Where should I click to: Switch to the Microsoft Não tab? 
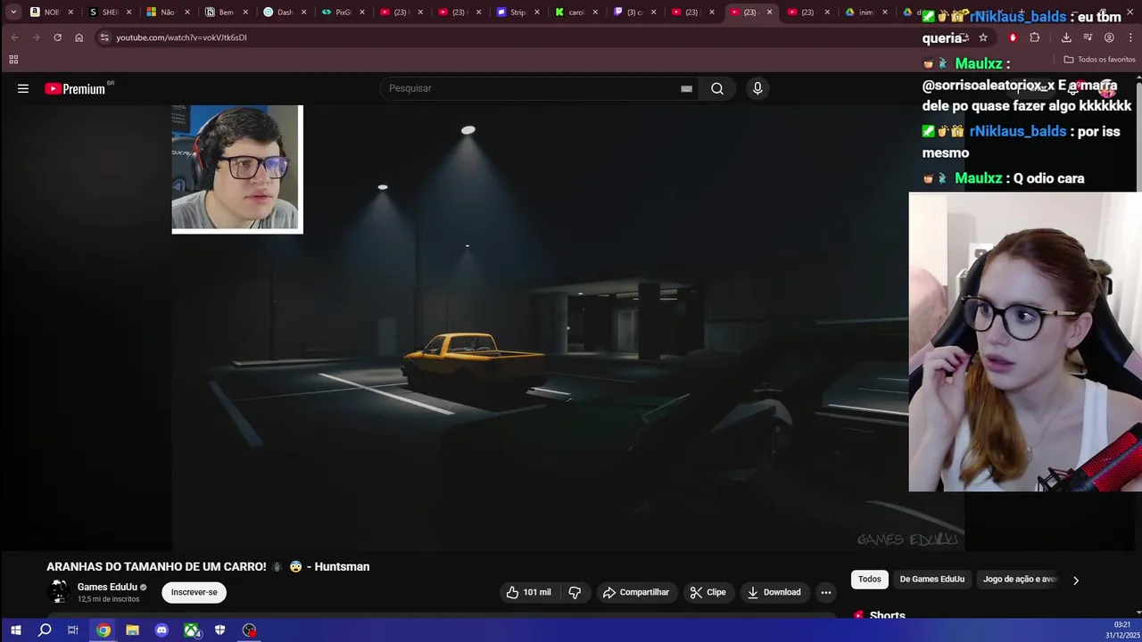point(168,12)
